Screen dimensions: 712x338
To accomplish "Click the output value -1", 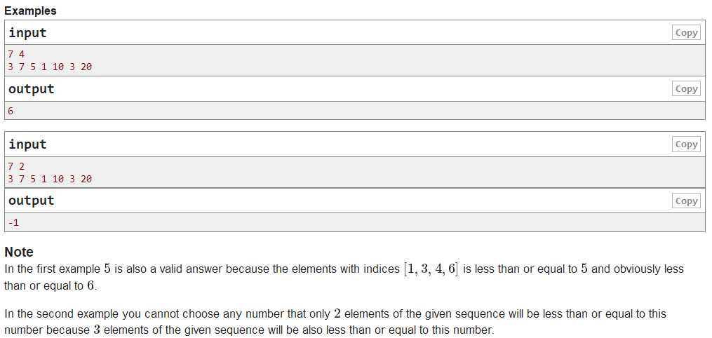I will (x=13, y=223).
